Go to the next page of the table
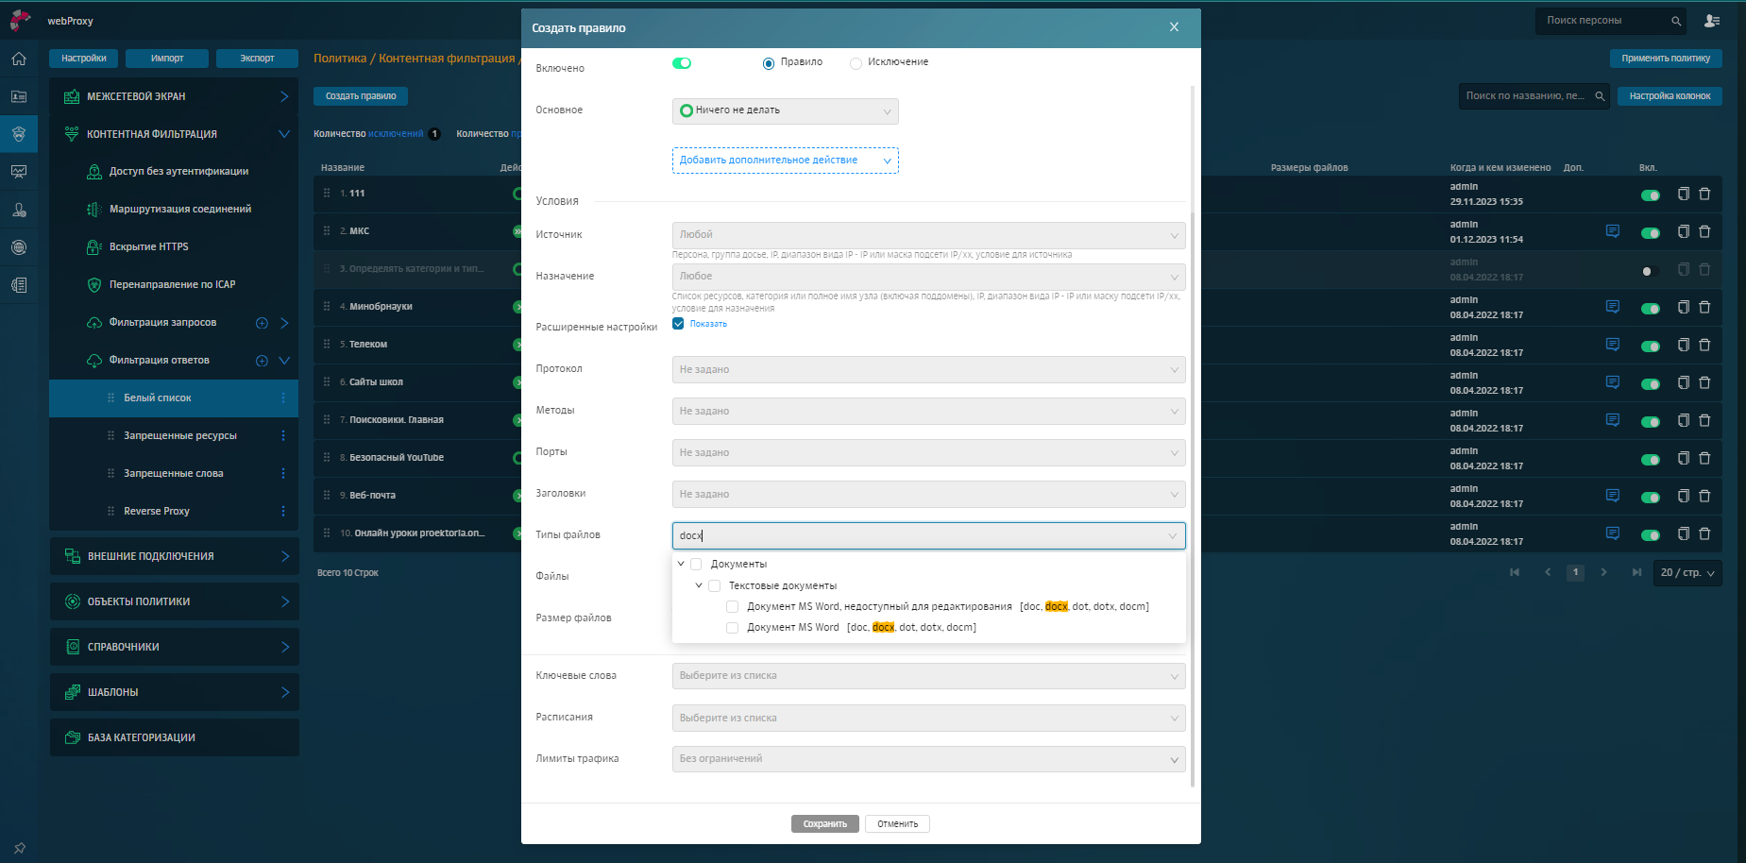Image resolution: width=1746 pixels, height=863 pixels. [x=1603, y=572]
